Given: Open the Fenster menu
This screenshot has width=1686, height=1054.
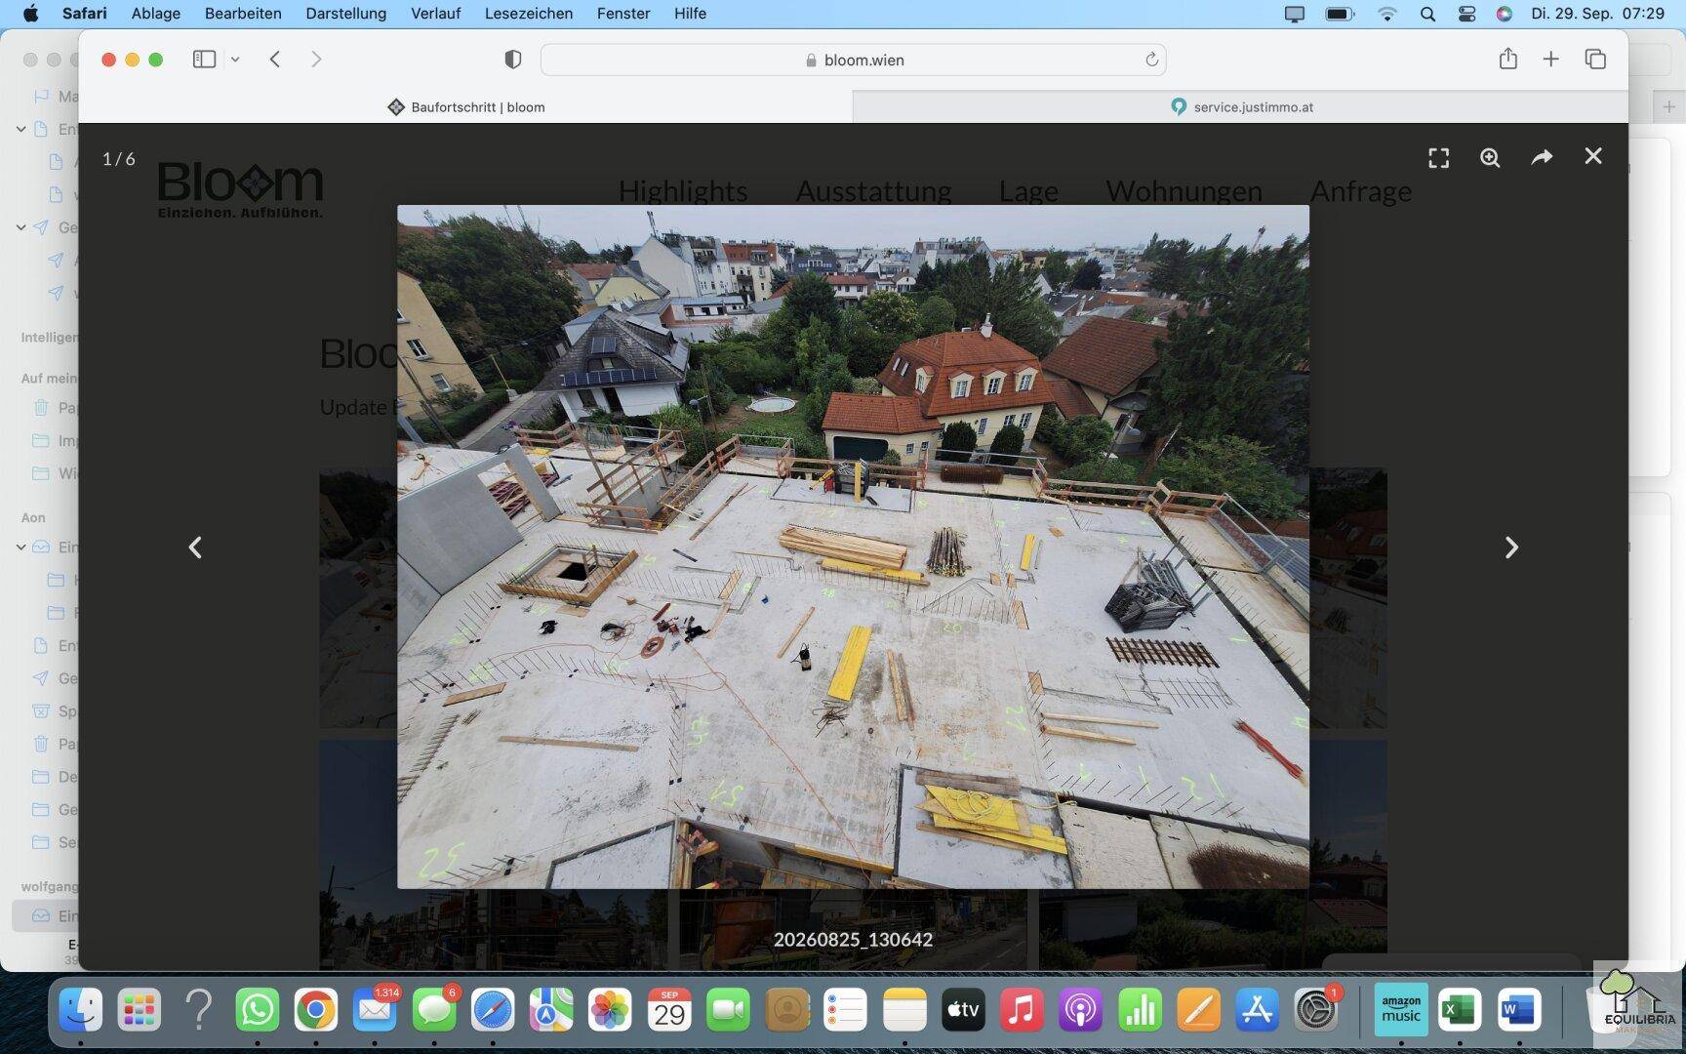Looking at the screenshot, I should 623,14.
